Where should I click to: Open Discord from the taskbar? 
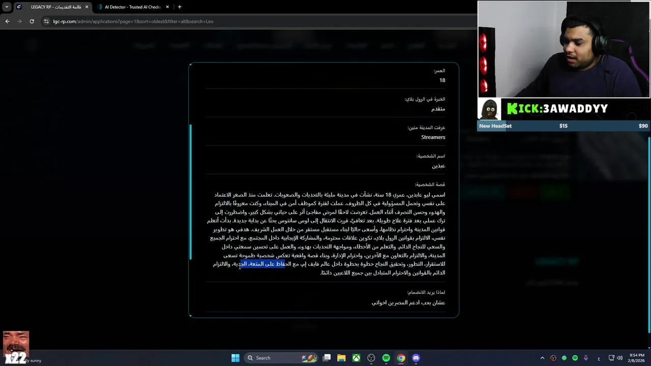416,358
